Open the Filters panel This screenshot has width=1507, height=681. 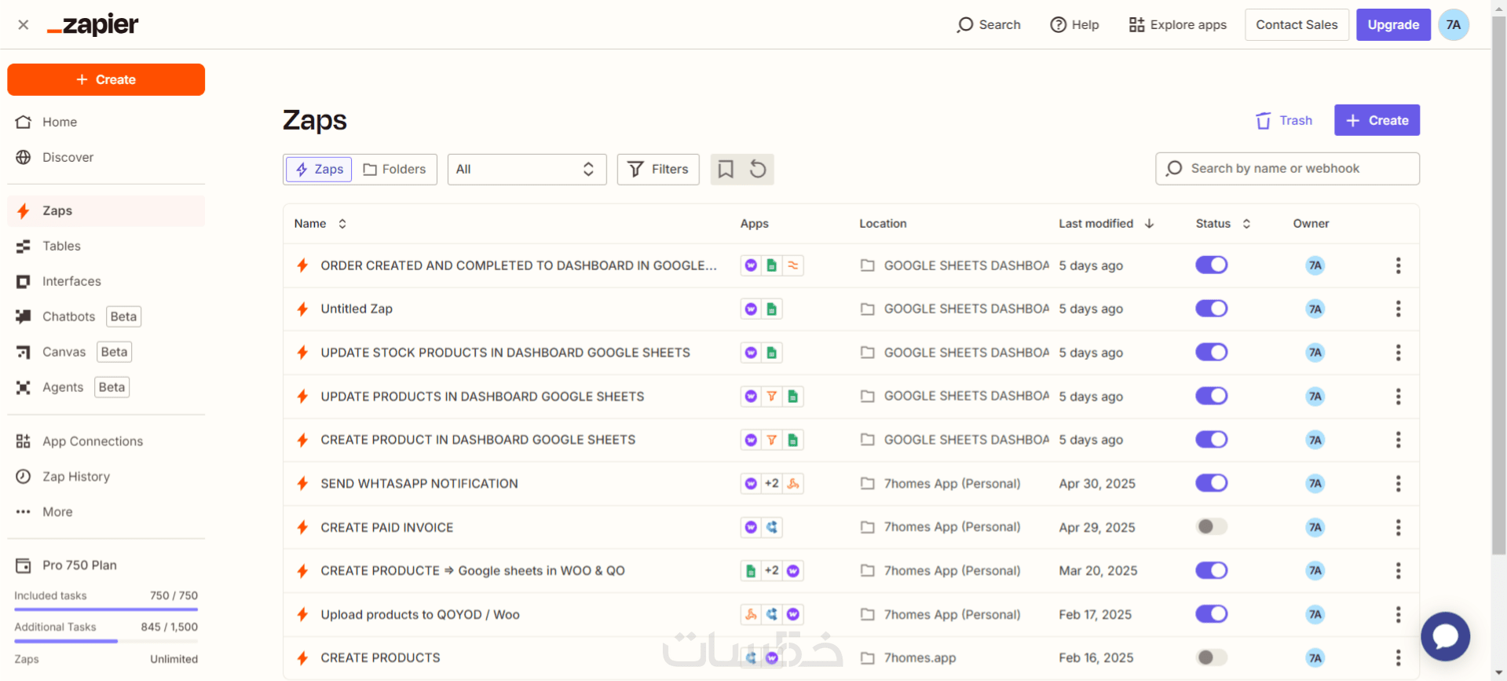pyautogui.click(x=658, y=170)
